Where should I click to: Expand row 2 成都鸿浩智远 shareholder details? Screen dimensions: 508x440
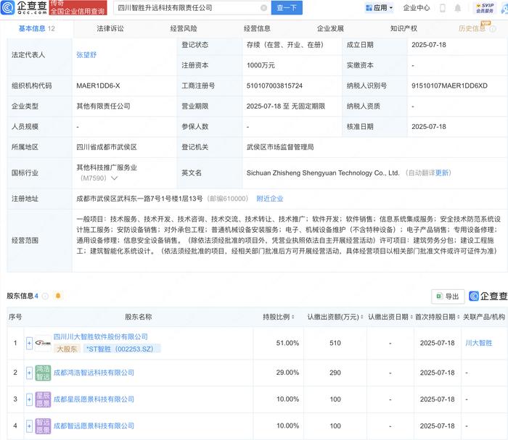(x=29, y=373)
